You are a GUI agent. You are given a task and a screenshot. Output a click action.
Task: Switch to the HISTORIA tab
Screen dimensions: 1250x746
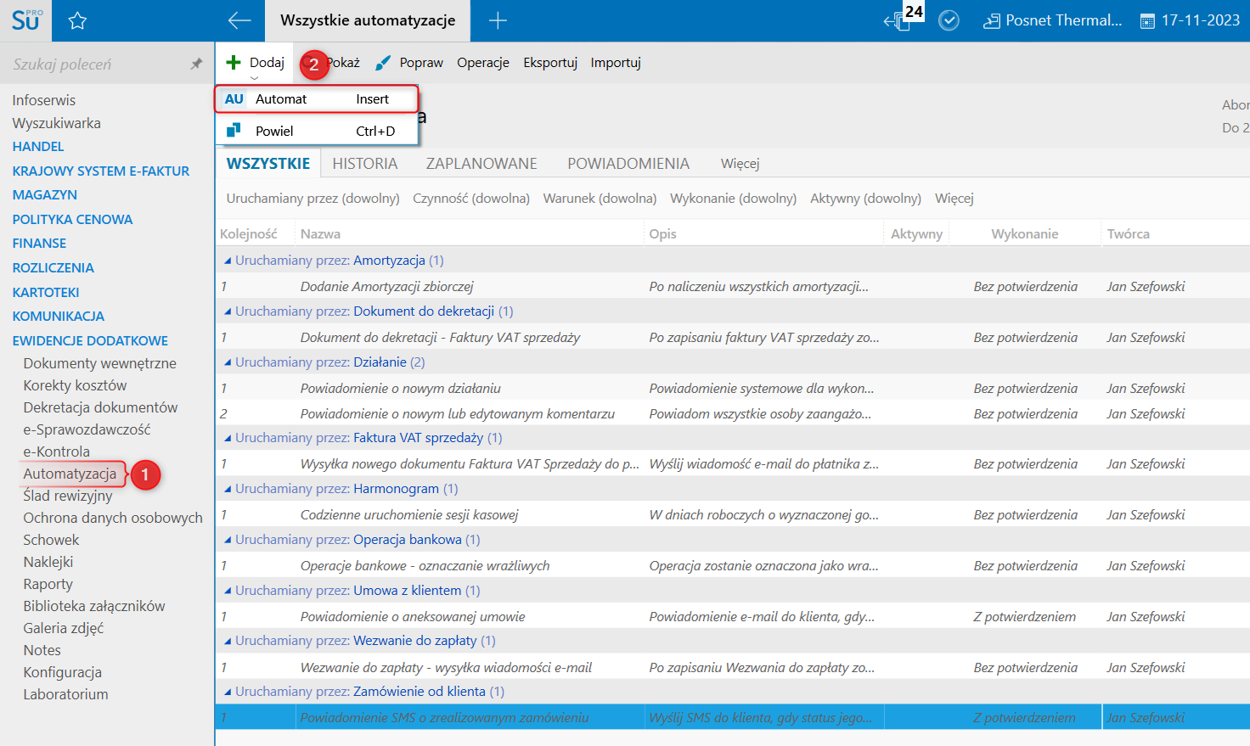(364, 164)
